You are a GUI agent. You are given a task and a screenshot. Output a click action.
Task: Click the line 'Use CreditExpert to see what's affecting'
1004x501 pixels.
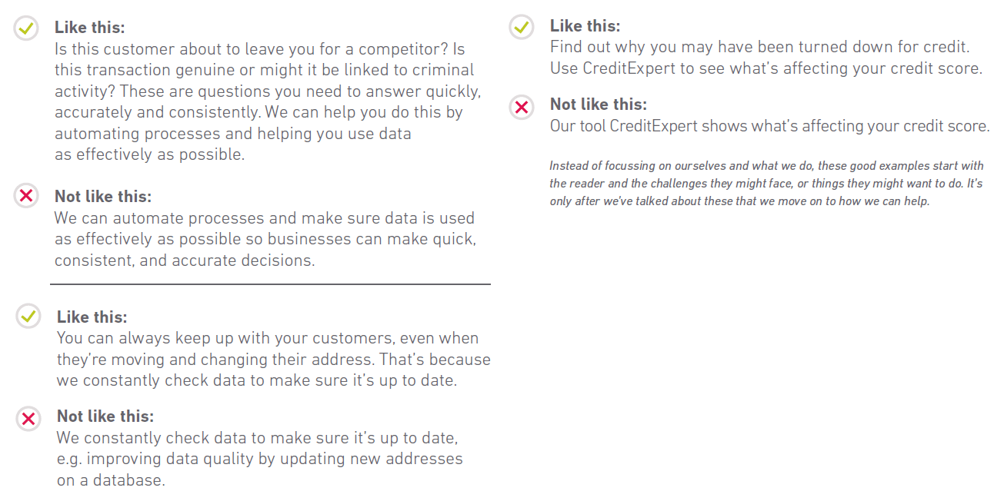point(766,68)
